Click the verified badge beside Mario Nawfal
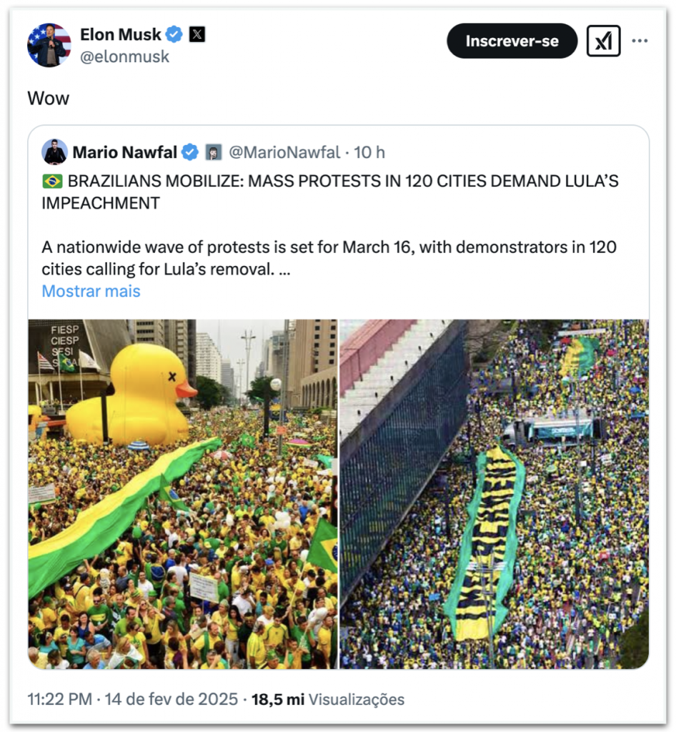Image resolution: width=676 pixels, height=732 pixels. click(189, 152)
